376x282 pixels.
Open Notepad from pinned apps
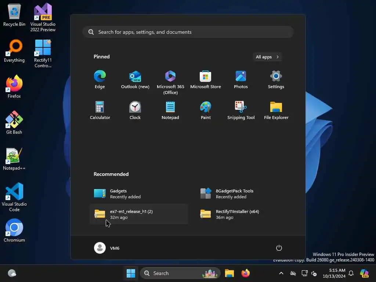170,110
